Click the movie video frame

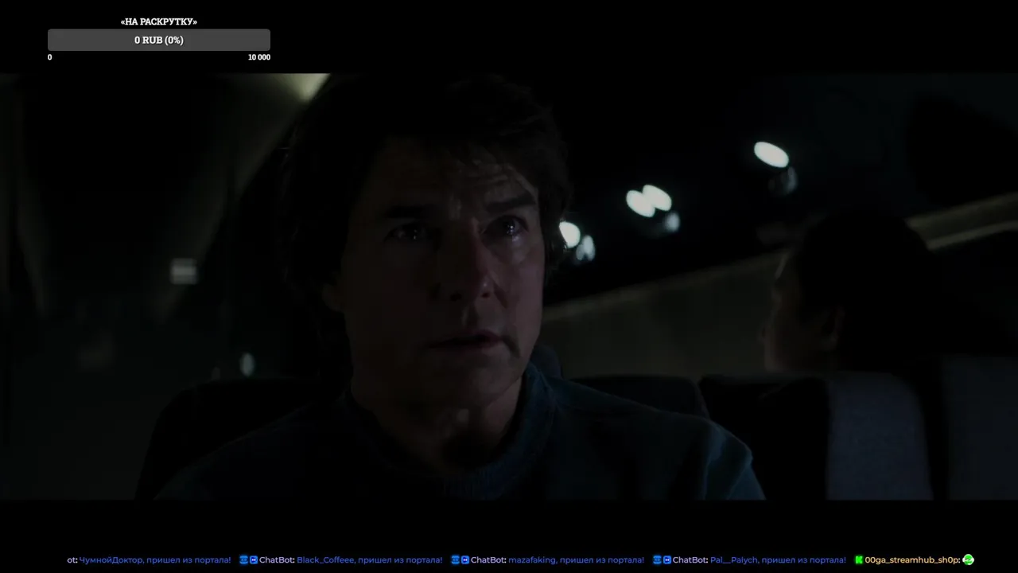point(509,286)
